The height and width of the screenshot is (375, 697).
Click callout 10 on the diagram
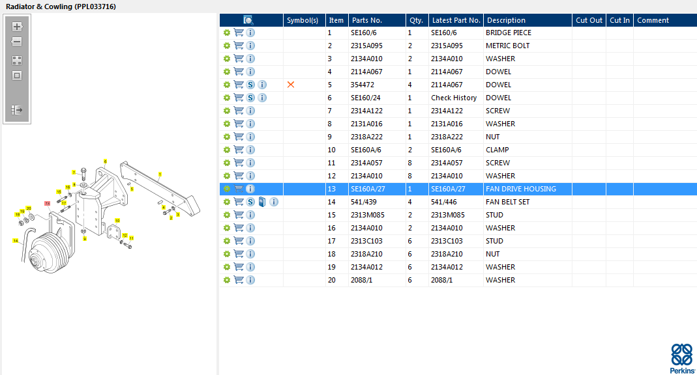click(117, 220)
